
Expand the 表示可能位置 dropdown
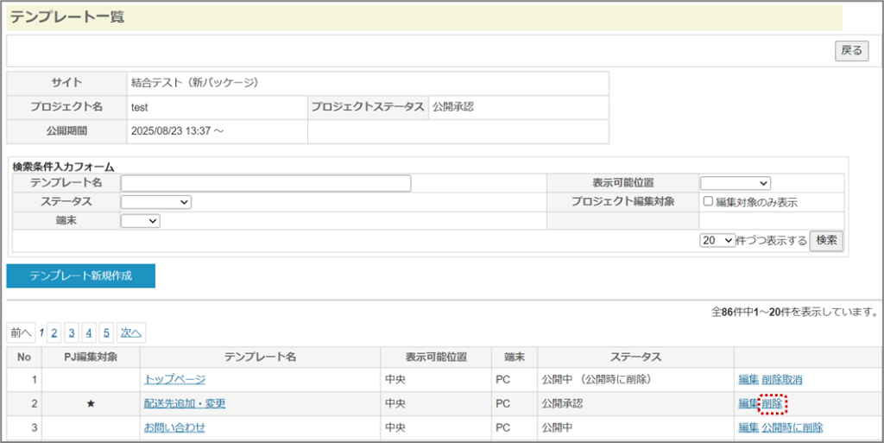coord(735,183)
